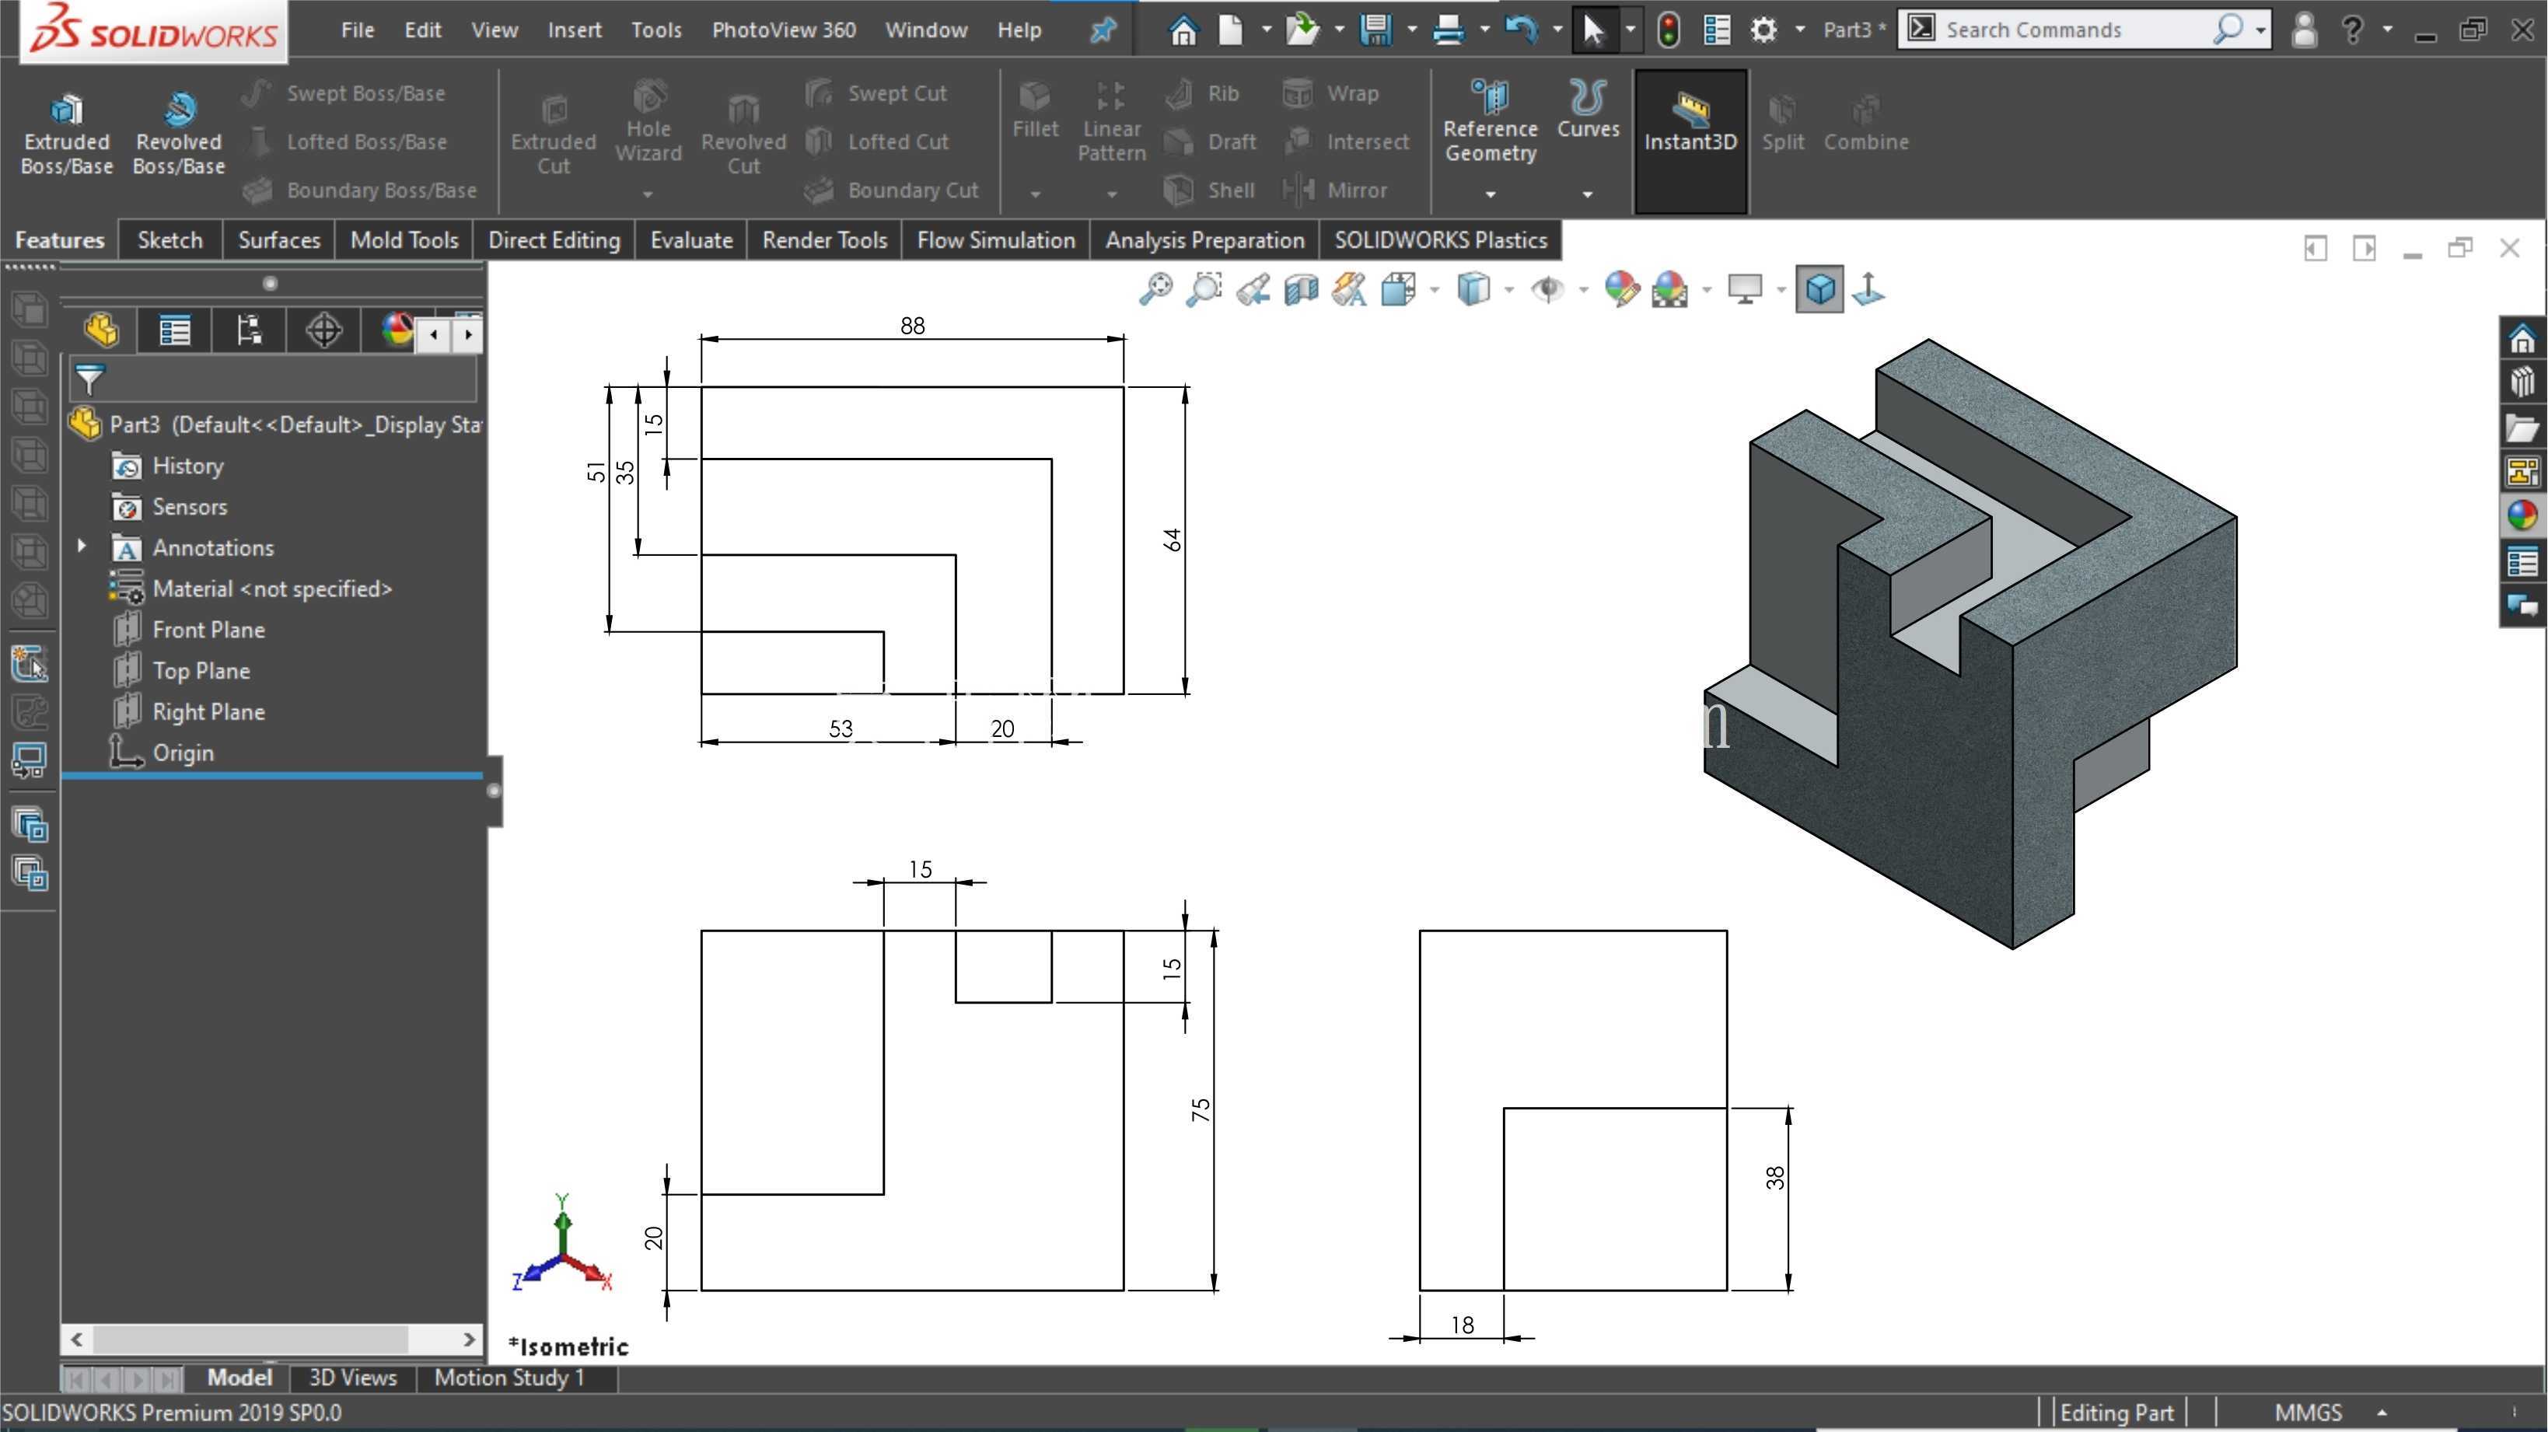The image size is (2548, 1432).
Task: Select the Origin tree item
Action: (x=182, y=753)
